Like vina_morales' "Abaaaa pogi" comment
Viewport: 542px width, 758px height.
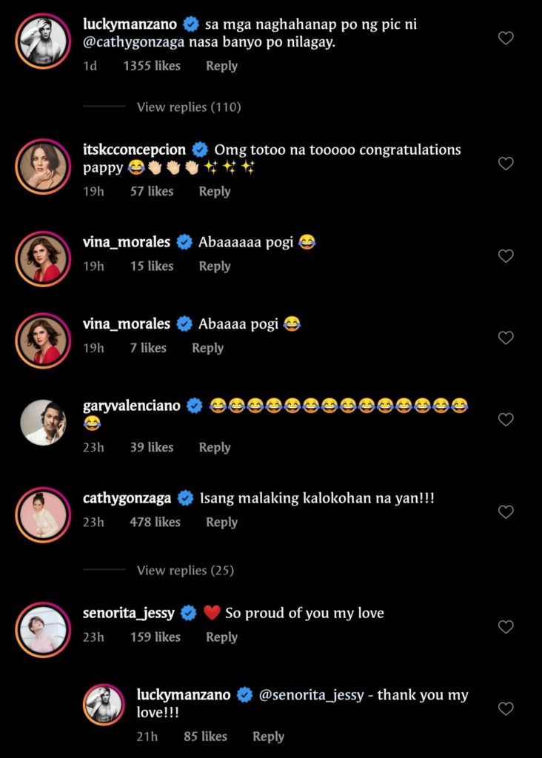coord(506,338)
